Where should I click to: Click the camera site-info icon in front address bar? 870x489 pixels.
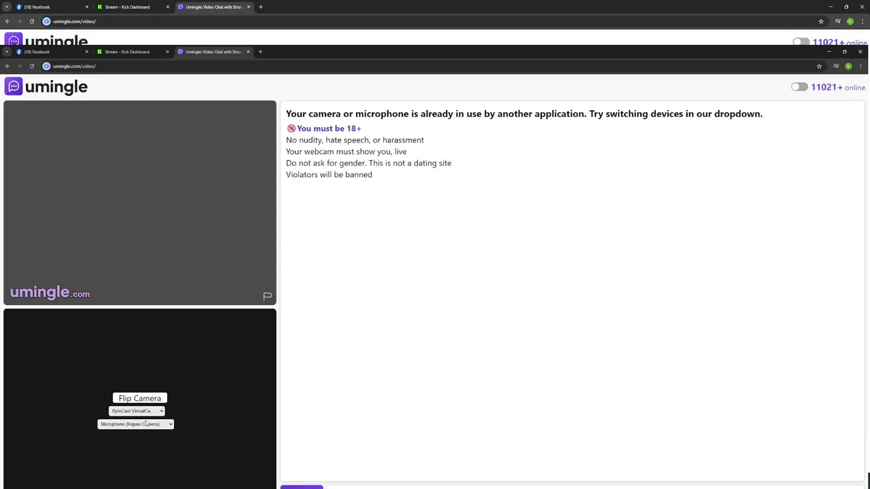pos(46,66)
